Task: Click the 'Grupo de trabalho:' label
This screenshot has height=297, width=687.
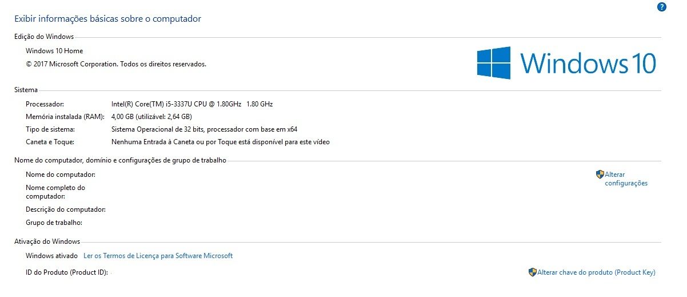Action: point(54,222)
